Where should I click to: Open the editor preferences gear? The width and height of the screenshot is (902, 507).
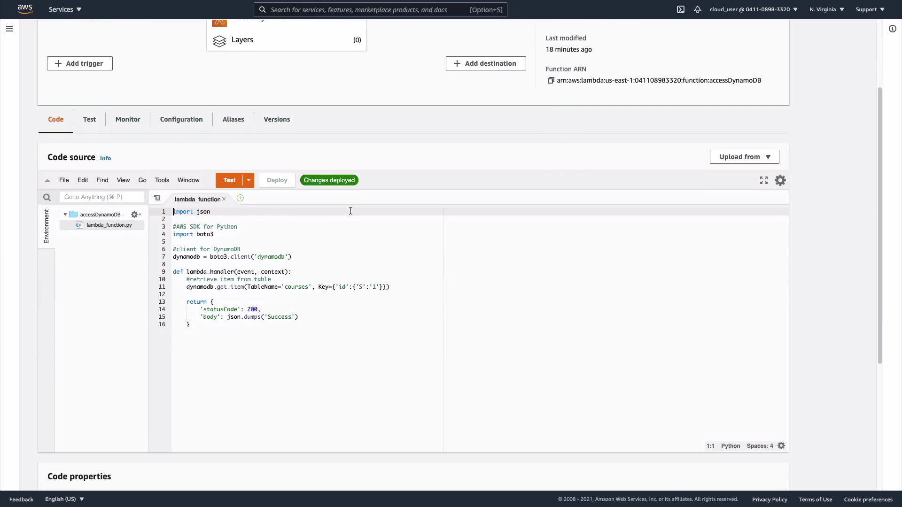coord(780,180)
